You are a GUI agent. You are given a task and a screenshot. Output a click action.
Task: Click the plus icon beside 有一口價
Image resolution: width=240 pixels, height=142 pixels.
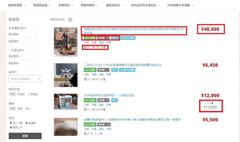tap(11, 123)
